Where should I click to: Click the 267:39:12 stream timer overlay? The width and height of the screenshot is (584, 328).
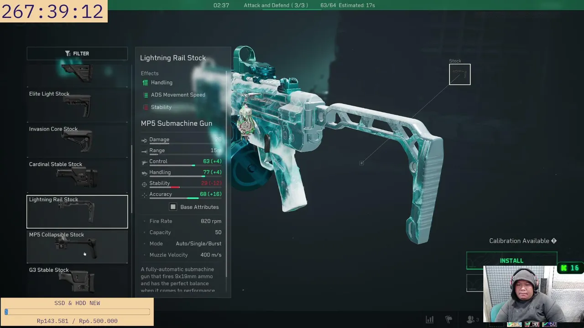[53, 11]
